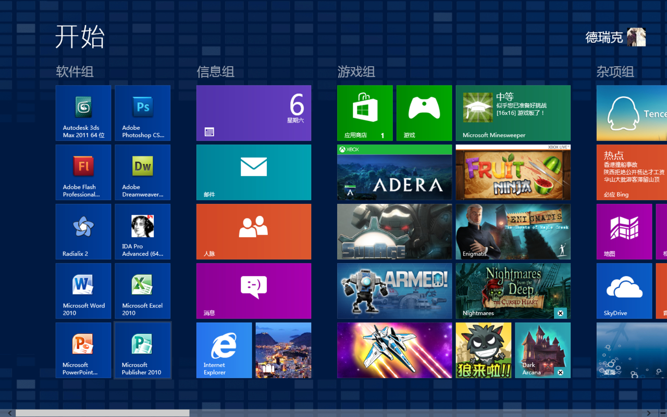This screenshot has width=667, height=417.
Task: Open the robot submarine game tile
Action: (394, 232)
